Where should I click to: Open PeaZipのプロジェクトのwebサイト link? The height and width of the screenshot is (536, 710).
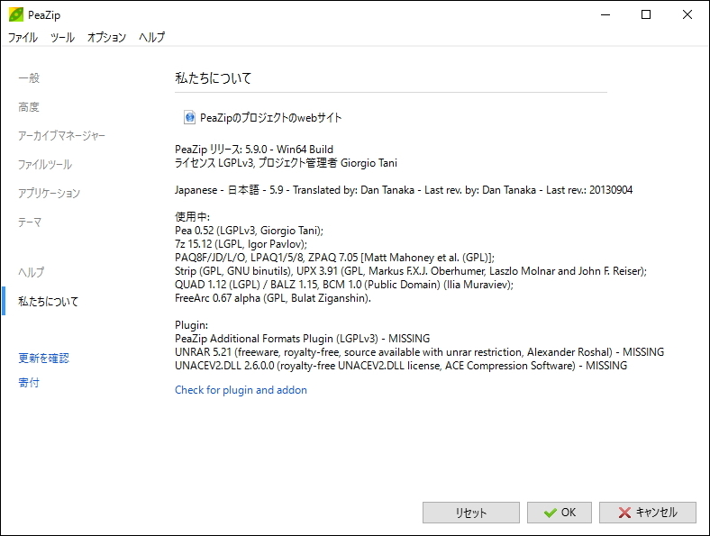pos(271,118)
